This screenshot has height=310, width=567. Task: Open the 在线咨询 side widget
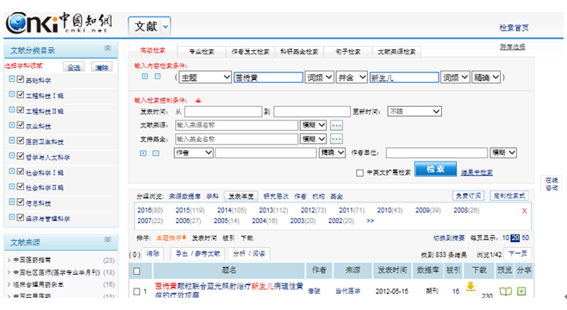pyautogui.click(x=551, y=184)
